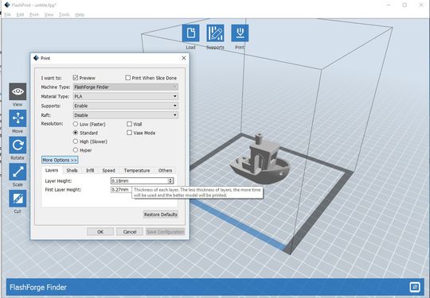This screenshot has height=298, width=430.
Task: Close the Print dialog
Action: point(184,58)
